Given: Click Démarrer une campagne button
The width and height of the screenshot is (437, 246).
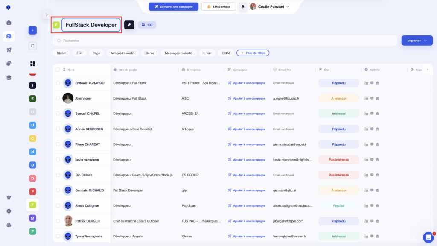Looking at the screenshot, I should tap(173, 6).
